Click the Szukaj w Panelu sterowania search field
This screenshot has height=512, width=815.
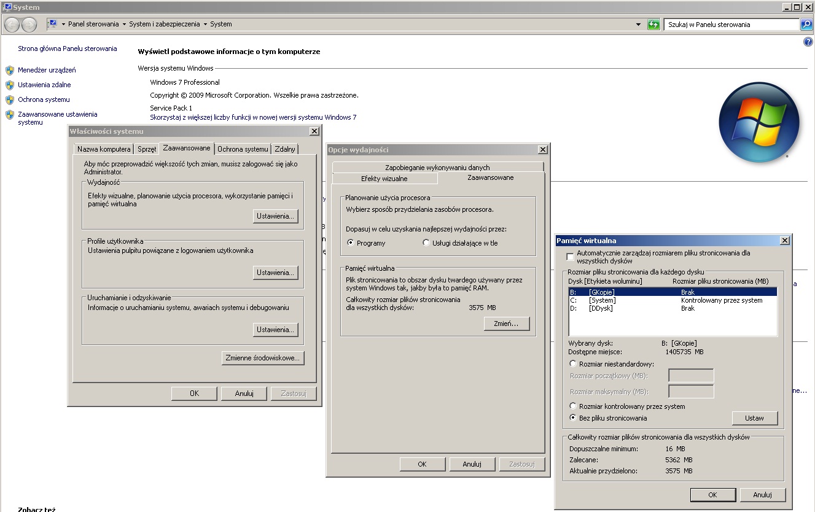tap(731, 25)
